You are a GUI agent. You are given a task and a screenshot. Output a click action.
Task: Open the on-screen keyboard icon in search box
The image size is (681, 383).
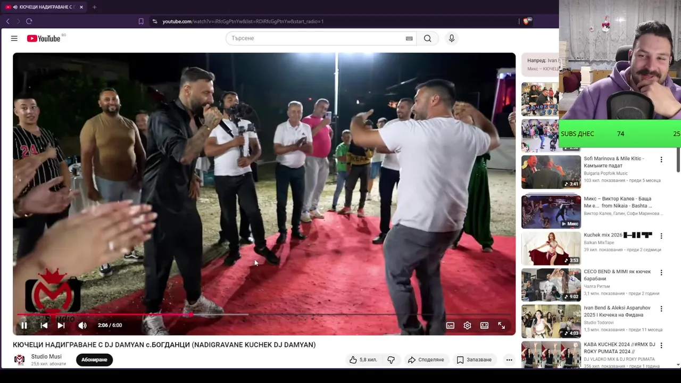pyautogui.click(x=409, y=38)
